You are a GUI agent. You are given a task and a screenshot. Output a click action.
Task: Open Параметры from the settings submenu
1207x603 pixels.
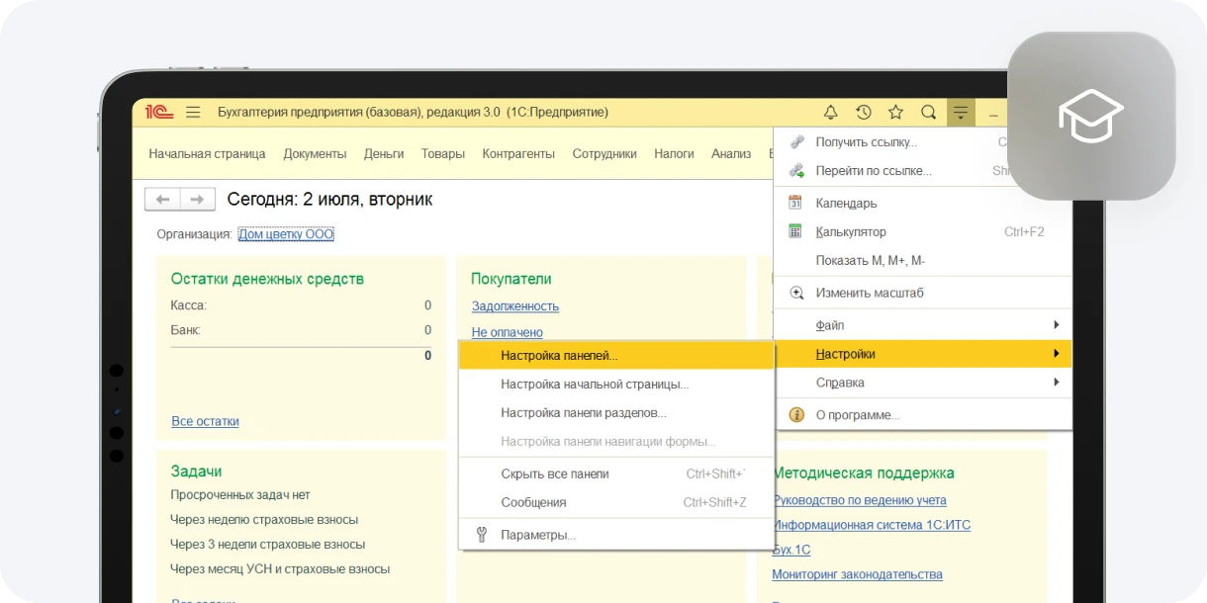[x=537, y=535]
